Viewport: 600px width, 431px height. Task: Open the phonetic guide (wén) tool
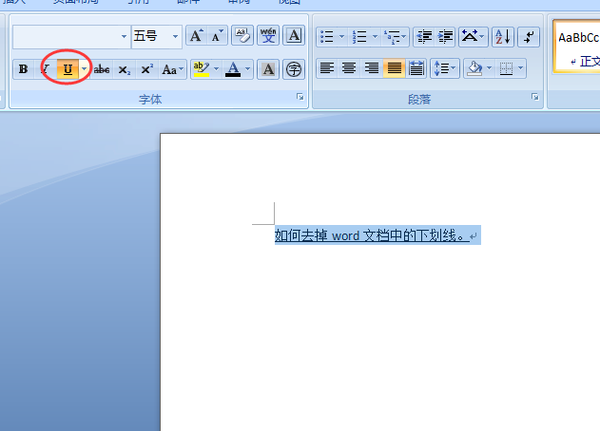pyautogui.click(x=268, y=36)
